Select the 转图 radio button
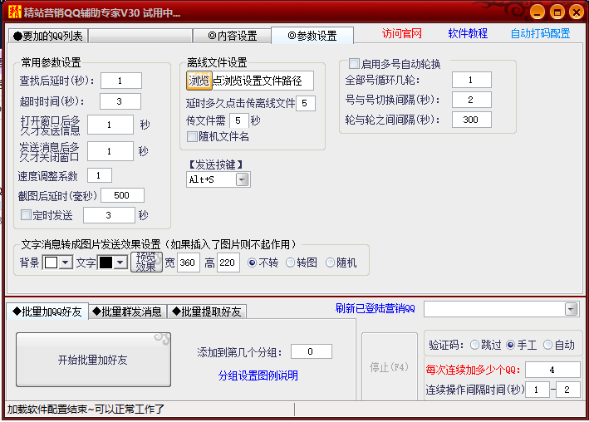Viewport: 589px width, 422px height. pyautogui.click(x=290, y=263)
